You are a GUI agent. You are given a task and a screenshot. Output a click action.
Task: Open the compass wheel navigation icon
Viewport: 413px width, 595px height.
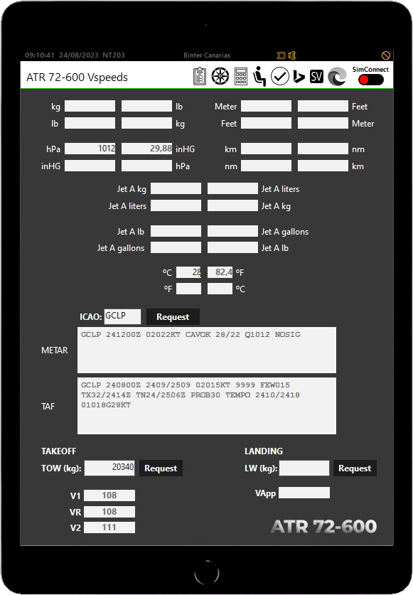pyautogui.click(x=220, y=76)
